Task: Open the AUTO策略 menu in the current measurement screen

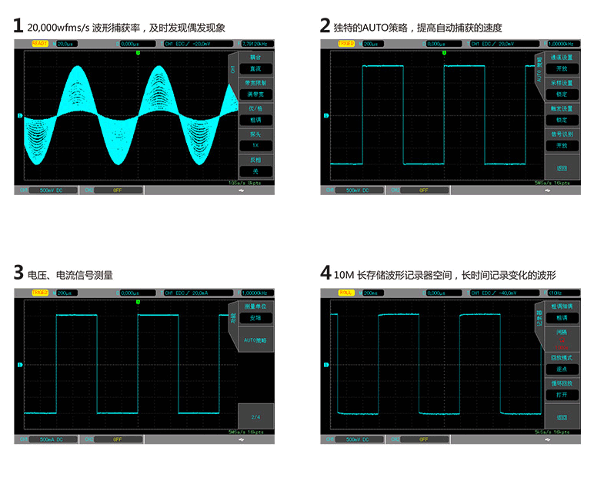Action: pos(255,340)
